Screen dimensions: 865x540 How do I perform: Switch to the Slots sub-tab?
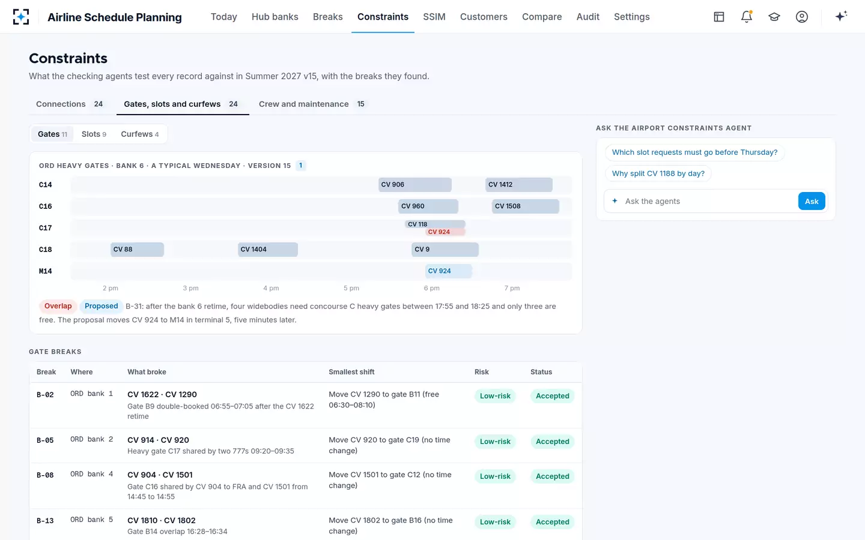pos(94,134)
